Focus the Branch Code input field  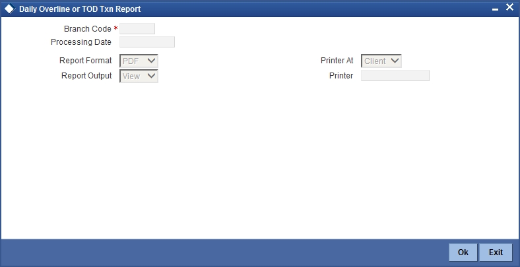[x=137, y=29]
